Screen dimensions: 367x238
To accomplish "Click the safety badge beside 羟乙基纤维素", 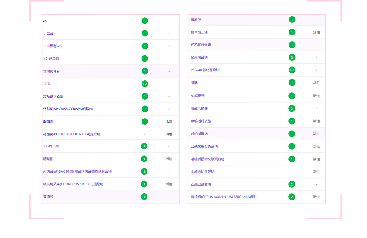I will [292, 45].
